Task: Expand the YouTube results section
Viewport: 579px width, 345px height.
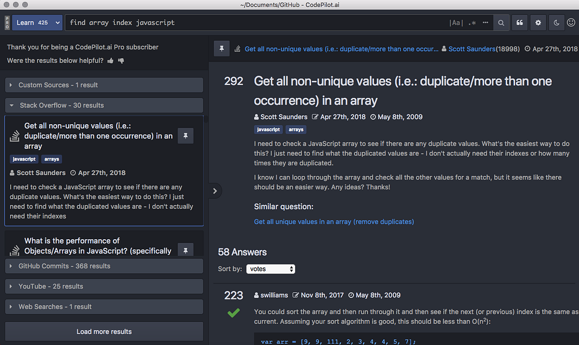Action: point(104,286)
